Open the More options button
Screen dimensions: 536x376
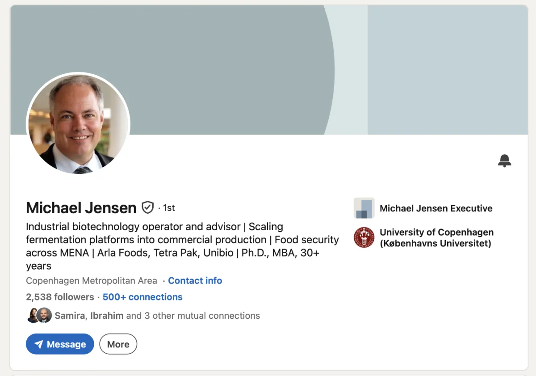(118, 344)
